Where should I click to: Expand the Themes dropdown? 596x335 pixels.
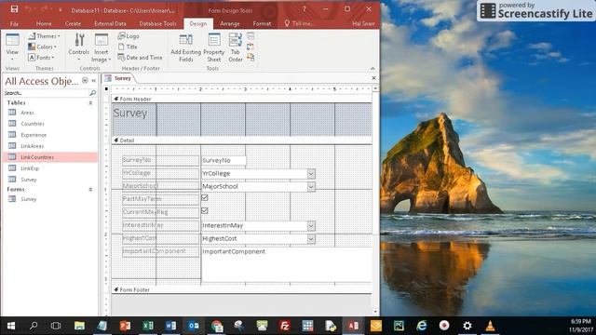tap(44, 36)
